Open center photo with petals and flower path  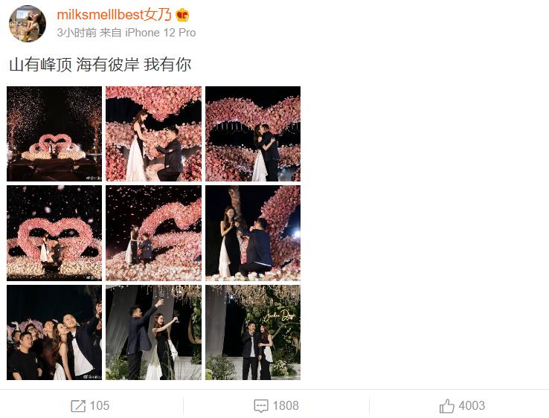pyautogui.click(x=153, y=233)
